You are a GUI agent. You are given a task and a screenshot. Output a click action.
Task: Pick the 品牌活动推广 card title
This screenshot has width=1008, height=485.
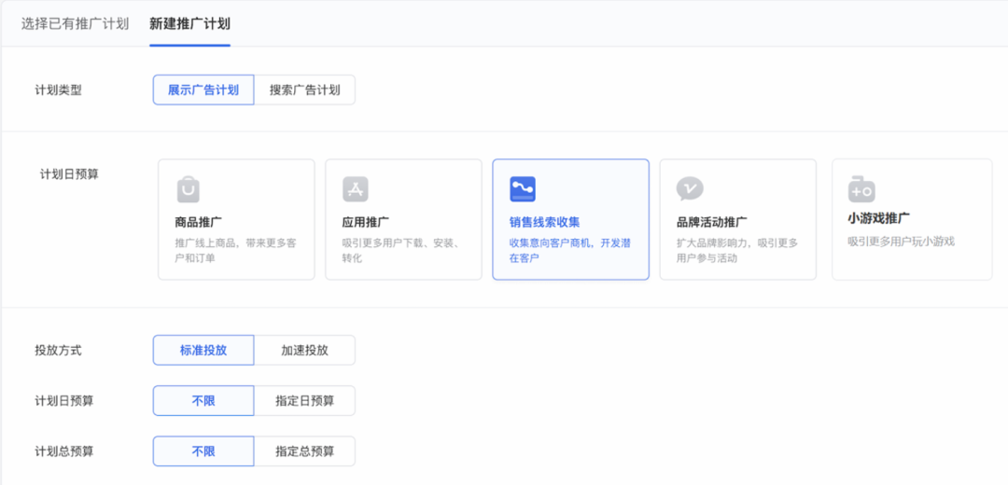tap(711, 222)
